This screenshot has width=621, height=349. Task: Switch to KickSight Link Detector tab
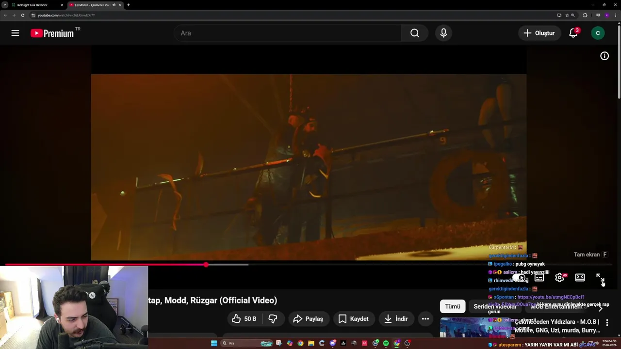point(36,5)
